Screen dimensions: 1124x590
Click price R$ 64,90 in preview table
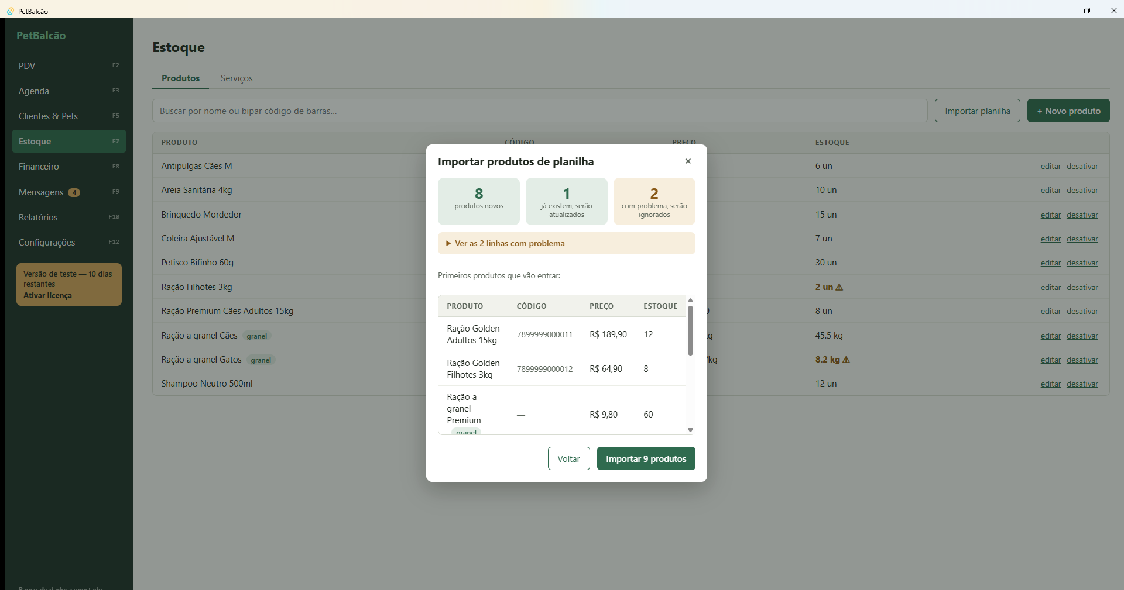point(606,369)
